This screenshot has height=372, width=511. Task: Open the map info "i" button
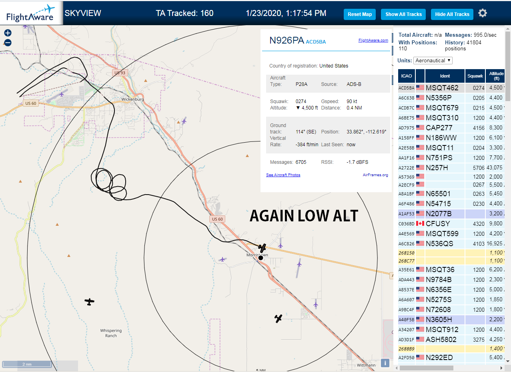tap(385, 363)
